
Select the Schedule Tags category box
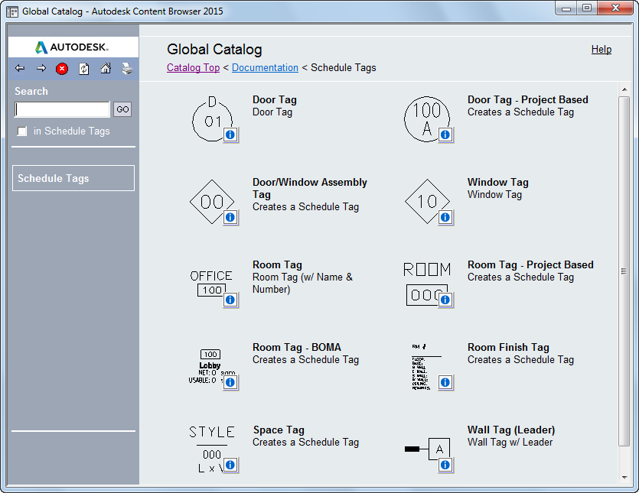point(73,178)
